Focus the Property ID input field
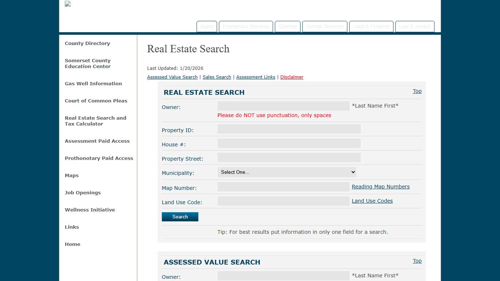Viewport: 500px width, 281px height. 289,129
